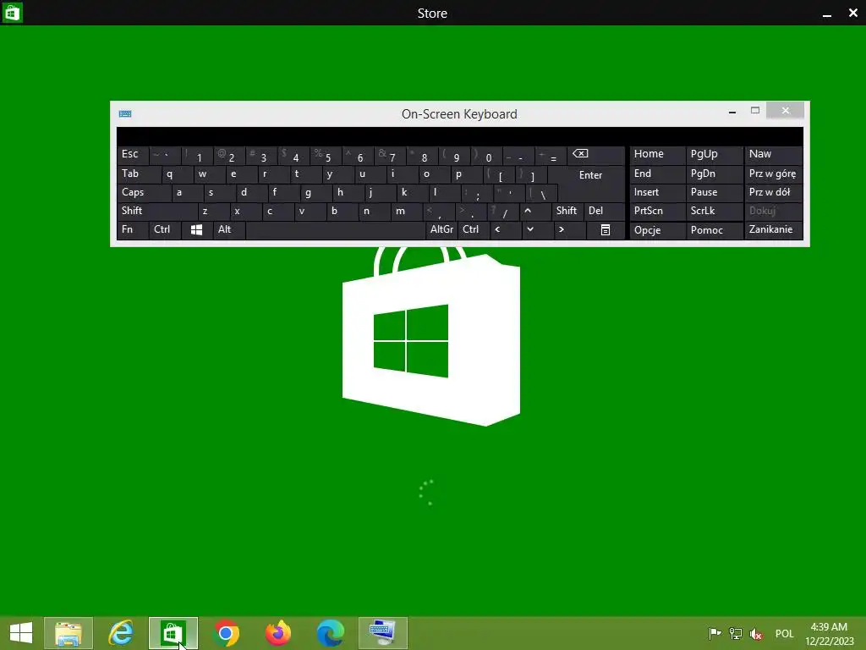The height and width of the screenshot is (650, 866).
Task: Click the On-Screen Keyboard title bar icon
Action: (x=125, y=114)
